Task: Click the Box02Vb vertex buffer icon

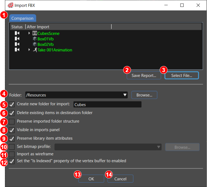Action: pyautogui.click(x=35, y=44)
